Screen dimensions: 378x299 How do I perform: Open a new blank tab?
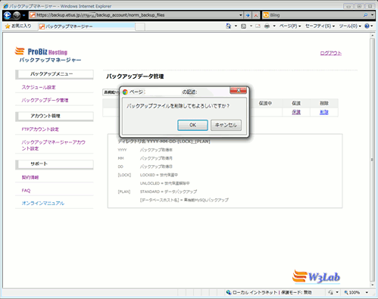pos(140,26)
